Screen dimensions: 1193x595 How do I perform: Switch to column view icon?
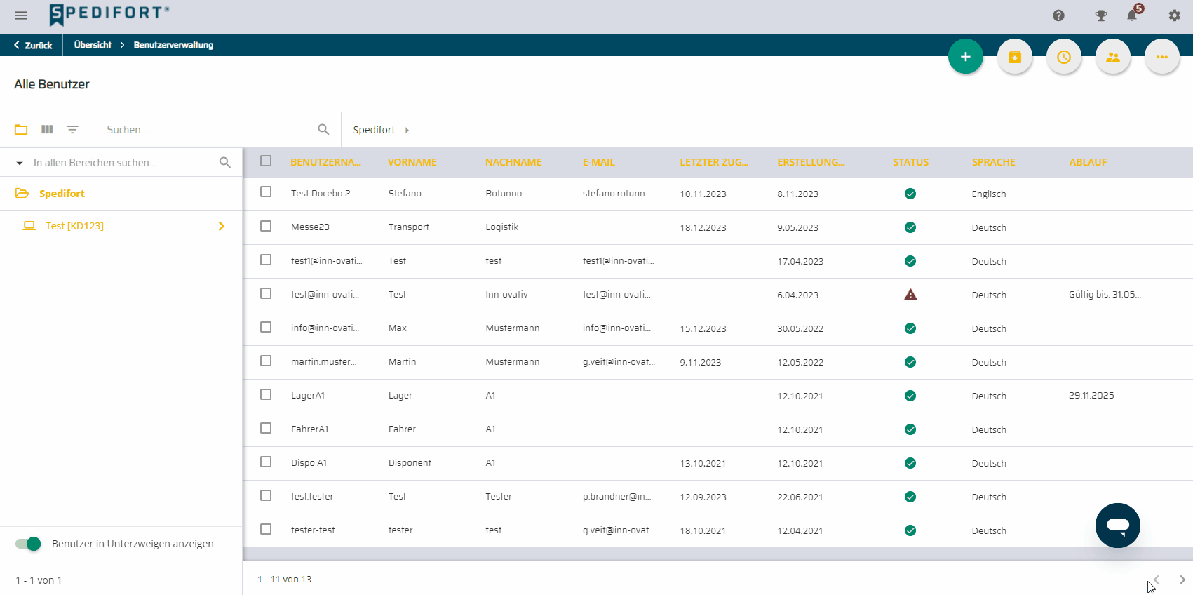(x=47, y=129)
